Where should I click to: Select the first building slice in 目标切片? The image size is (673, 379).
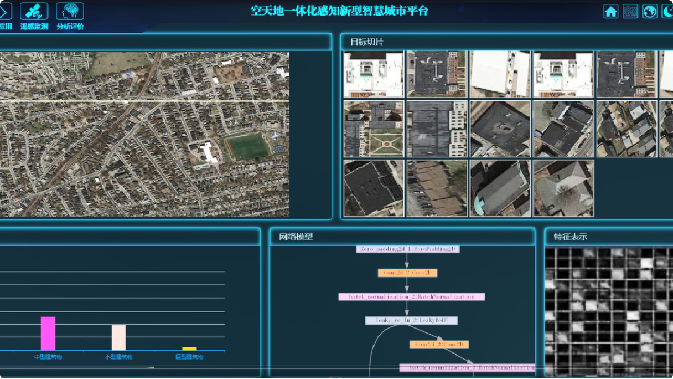click(373, 73)
